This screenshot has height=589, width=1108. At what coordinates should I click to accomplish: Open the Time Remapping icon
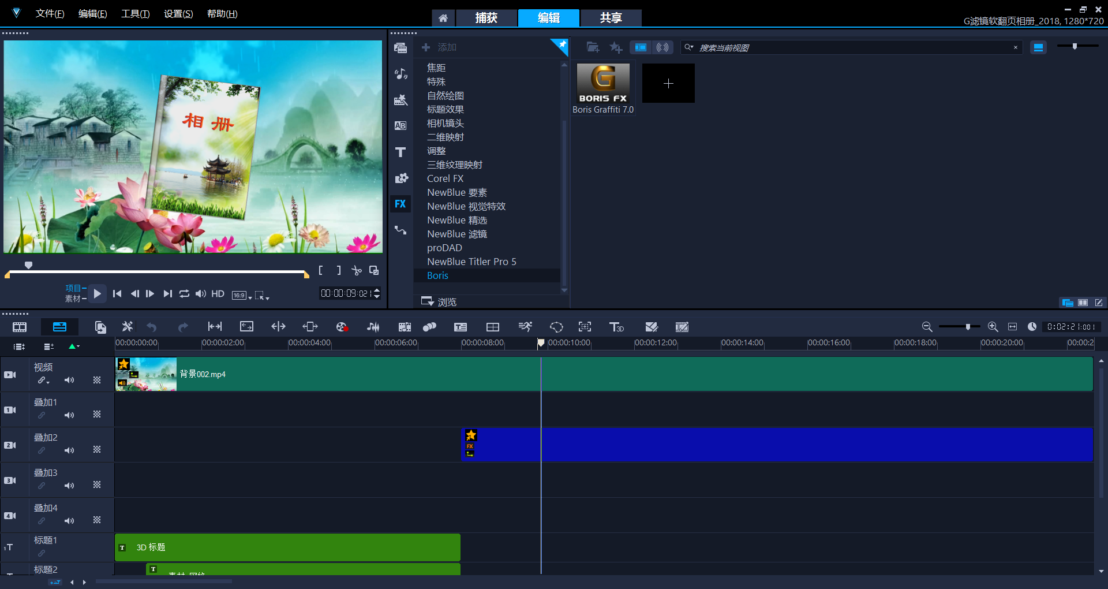click(525, 327)
